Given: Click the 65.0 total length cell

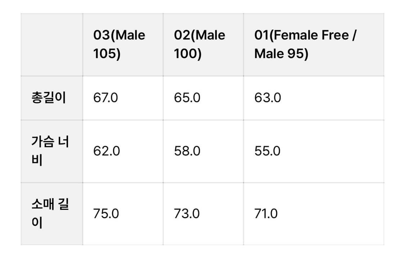Looking at the screenshot, I should click(187, 98).
